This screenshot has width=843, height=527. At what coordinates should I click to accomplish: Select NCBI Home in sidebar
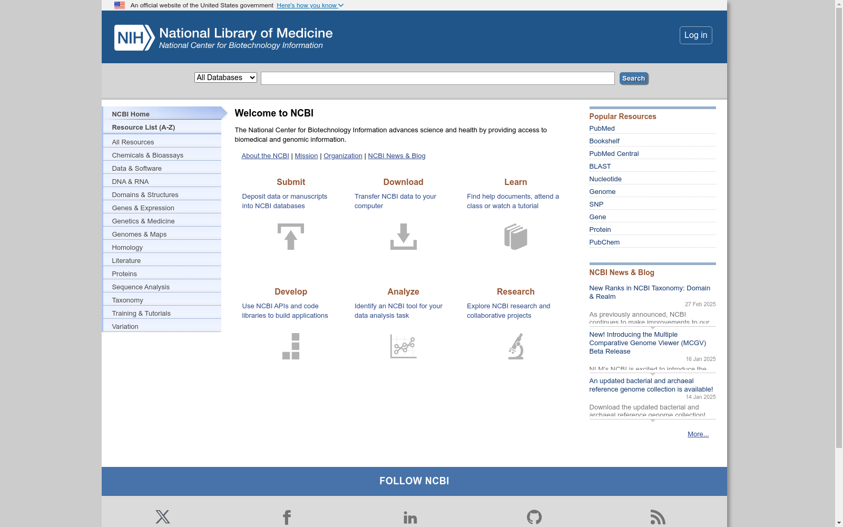click(162, 114)
